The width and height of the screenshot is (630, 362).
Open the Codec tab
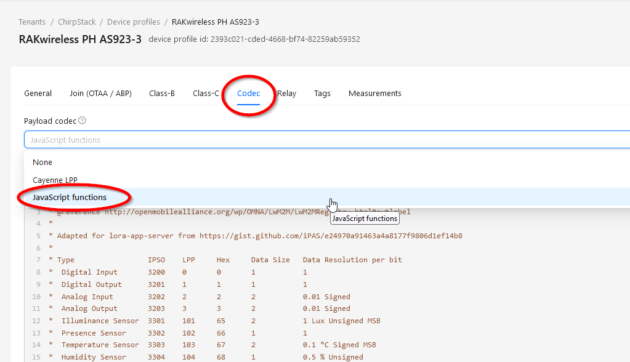coord(248,93)
